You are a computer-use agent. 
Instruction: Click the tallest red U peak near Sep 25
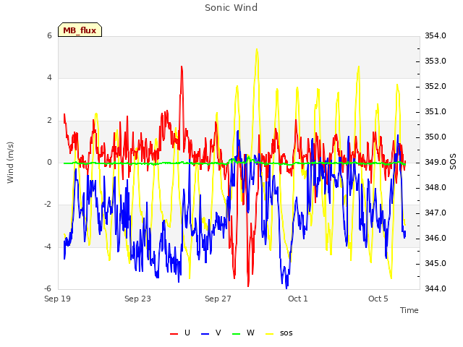182,67
